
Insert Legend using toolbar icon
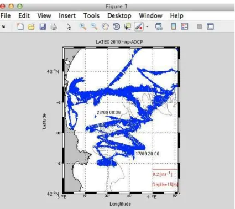[x=185, y=27]
